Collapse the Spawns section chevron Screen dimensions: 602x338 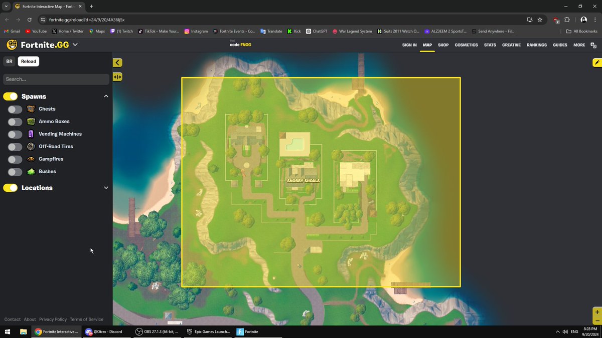click(106, 96)
